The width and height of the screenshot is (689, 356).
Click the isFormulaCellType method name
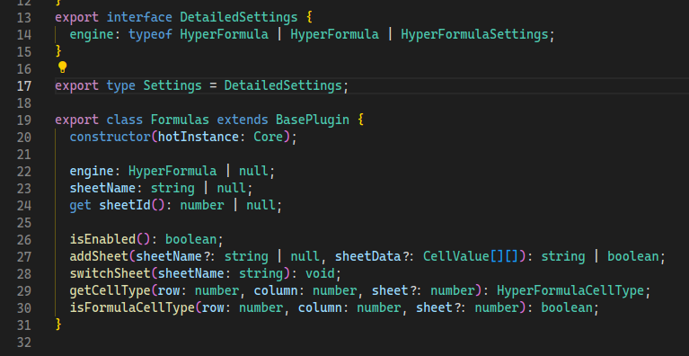(x=132, y=307)
